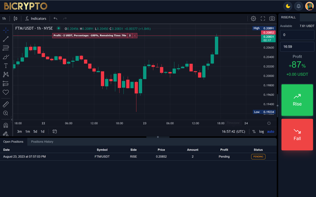Select the crosshair cursor tool

tap(5, 30)
